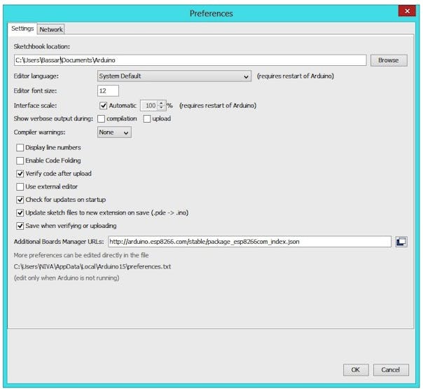Enable Display line numbers
The width and height of the screenshot is (423, 389).
pyautogui.click(x=20, y=148)
